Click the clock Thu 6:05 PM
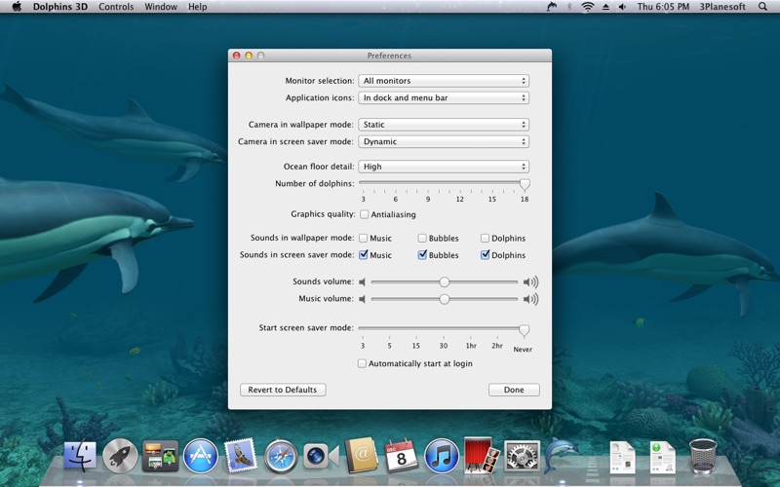Screen dimensions: 780x487 663,7
